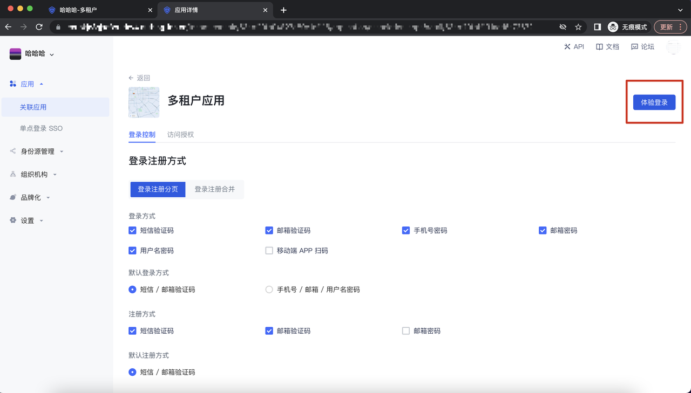The image size is (691, 393).
Task: Click the 体验登录 button
Action: click(x=654, y=102)
